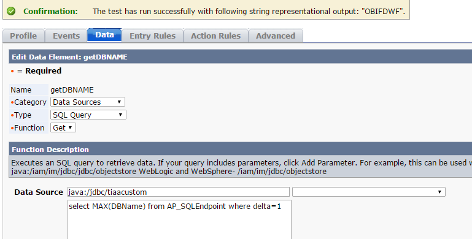
Task: Click inside the SQL query text area
Action: tap(179, 219)
